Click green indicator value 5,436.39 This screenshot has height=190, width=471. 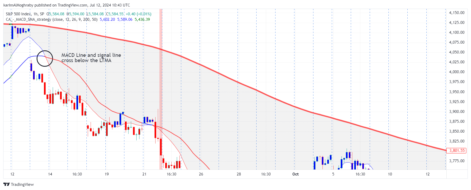point(142,19)
